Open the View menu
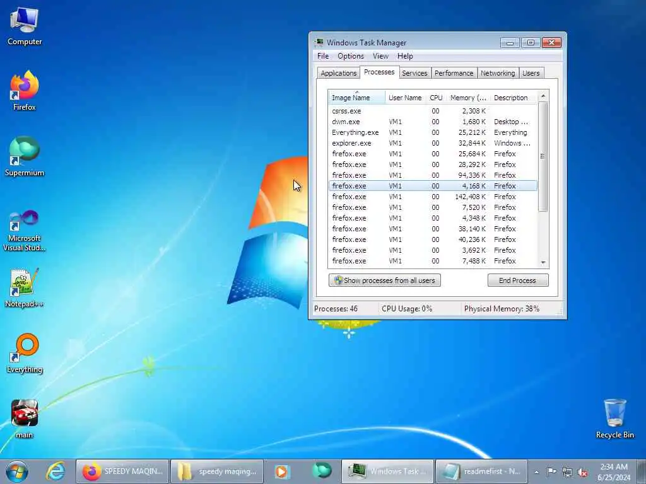 [x=380, y=56]
